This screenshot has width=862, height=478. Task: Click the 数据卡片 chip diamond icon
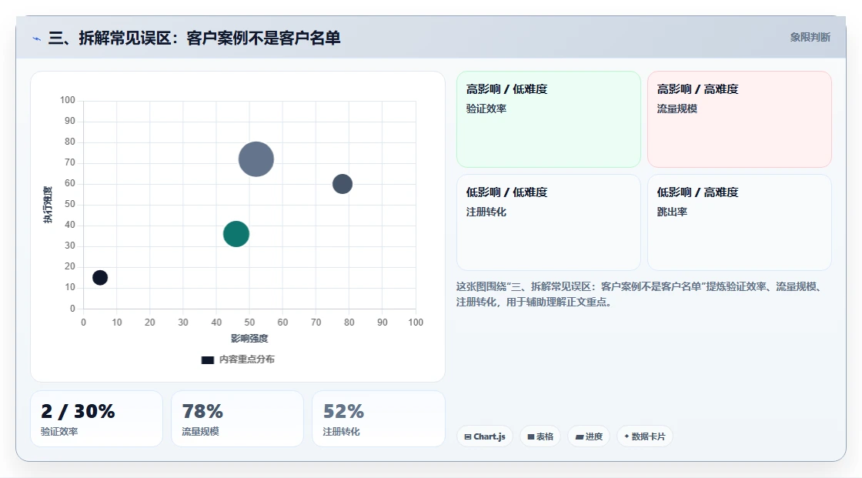tap(626, 436)
